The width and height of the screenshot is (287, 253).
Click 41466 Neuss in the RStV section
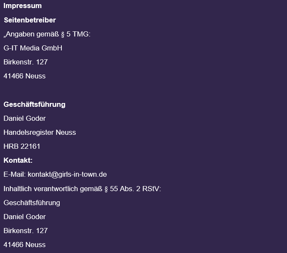[x=24, y=245]
